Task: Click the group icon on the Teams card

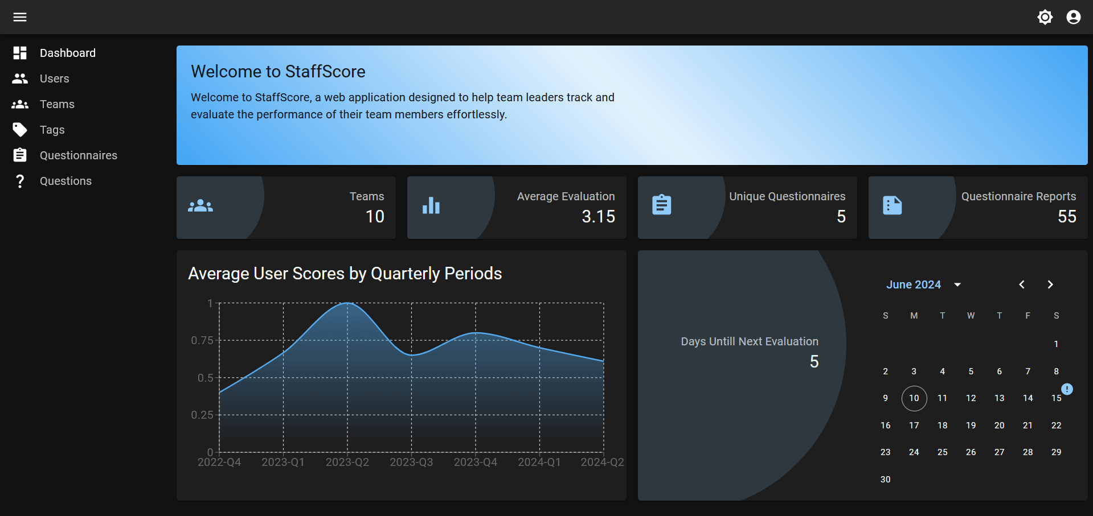Action: (x=200, y=205)
